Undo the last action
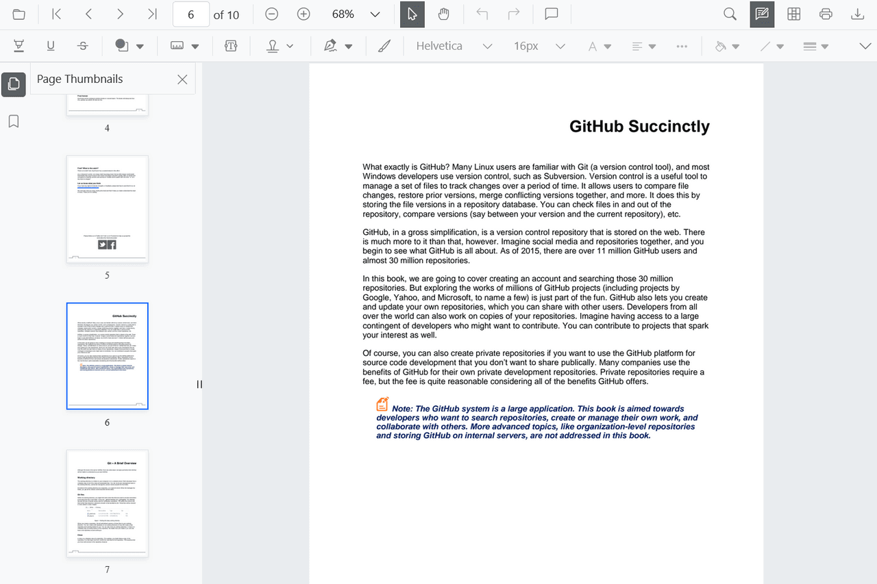This screenshot has width=877, height=584. pos(482,14)
